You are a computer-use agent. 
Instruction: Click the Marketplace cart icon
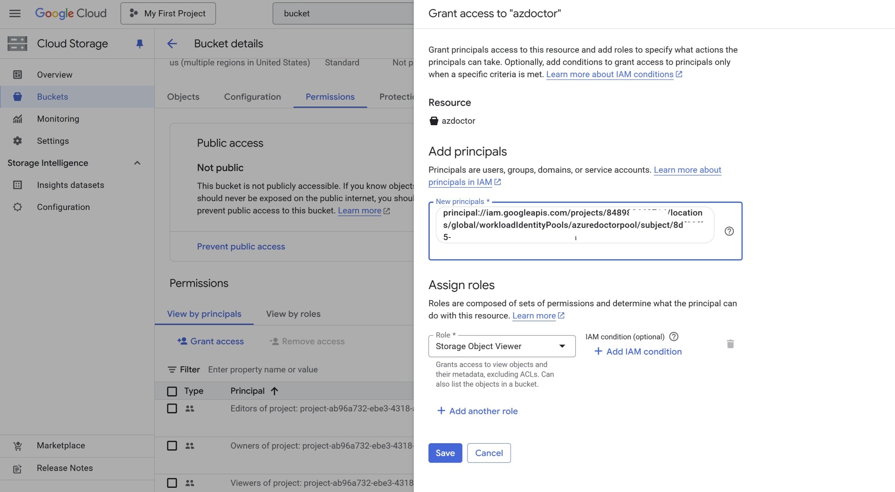(18, 445)
